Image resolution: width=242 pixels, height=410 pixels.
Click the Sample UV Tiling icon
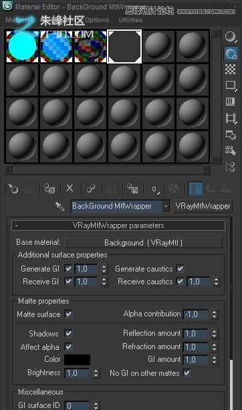coord(231,86)
